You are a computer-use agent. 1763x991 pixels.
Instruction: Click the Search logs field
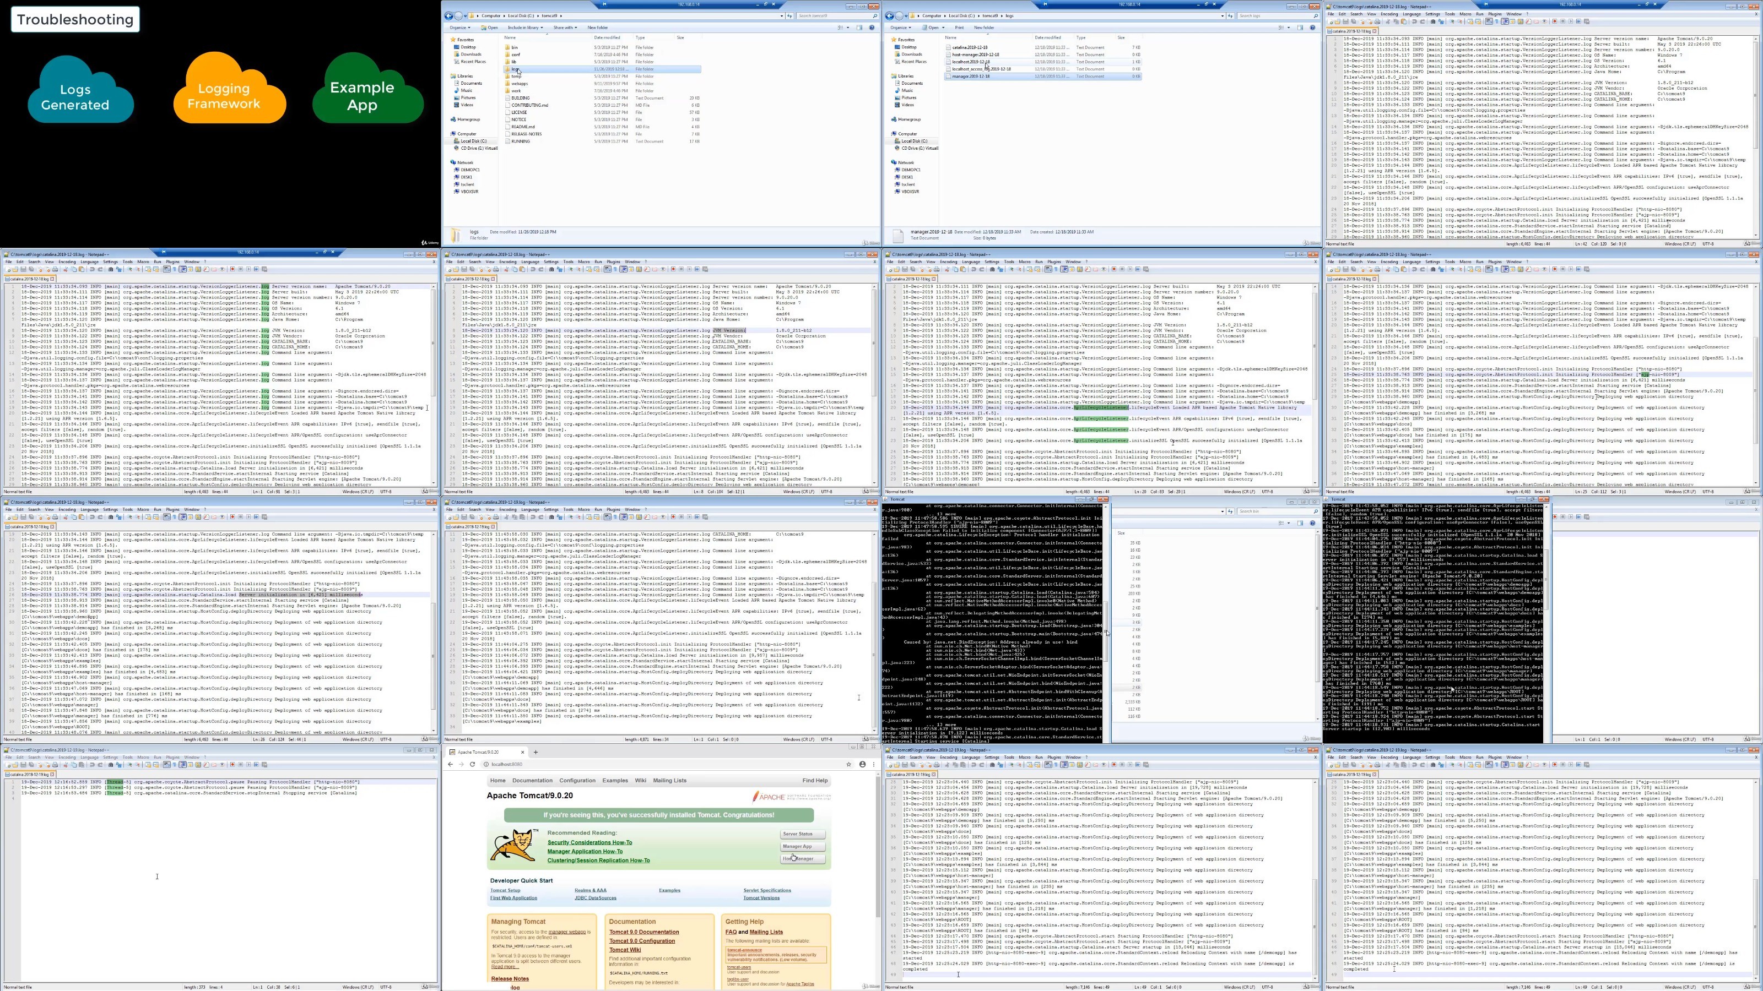[1277, 16]
